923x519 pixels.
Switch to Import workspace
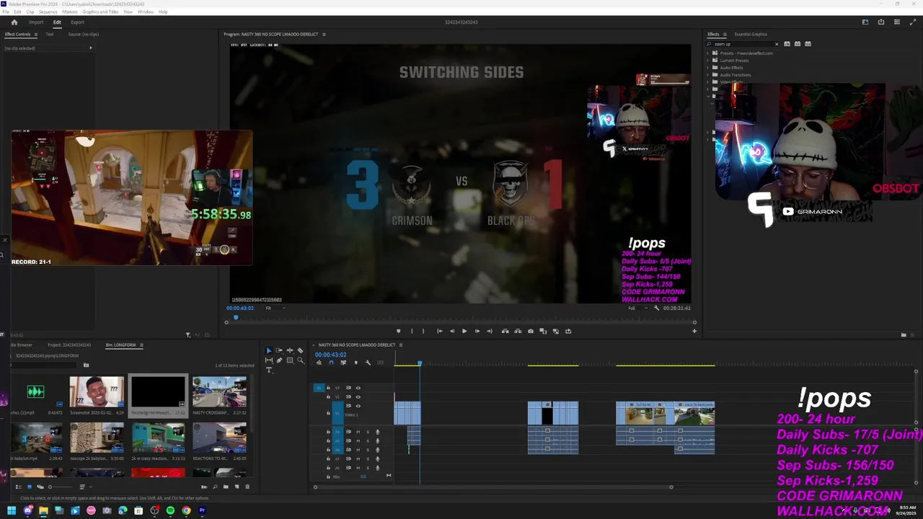click(x=36, y=22)
